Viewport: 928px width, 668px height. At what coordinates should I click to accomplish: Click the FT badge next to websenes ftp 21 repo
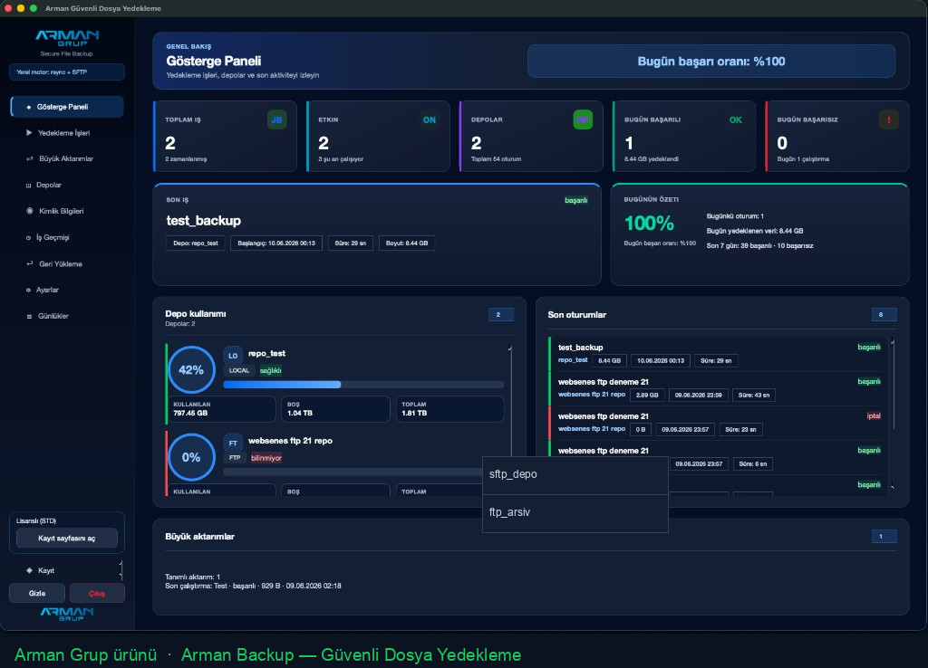point(233,443)
